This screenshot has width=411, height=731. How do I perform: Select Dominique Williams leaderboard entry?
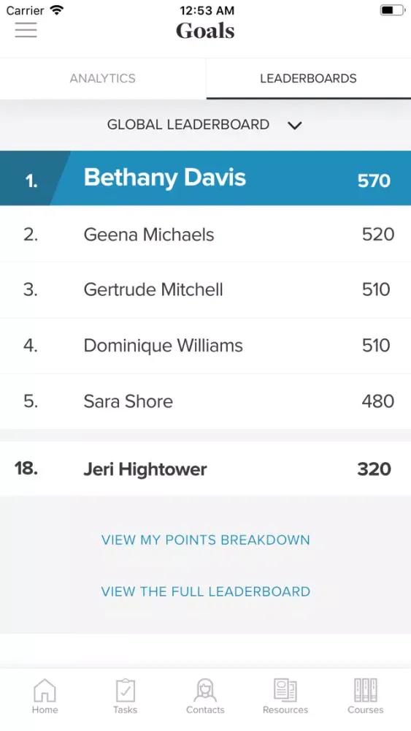205,346
